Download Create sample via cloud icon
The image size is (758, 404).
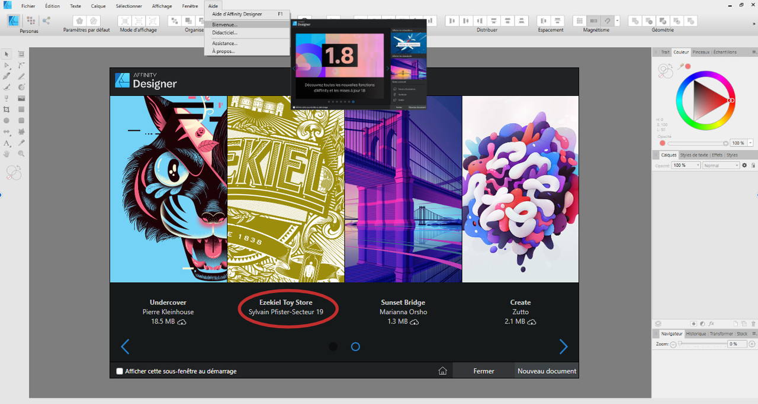(532, 322)
